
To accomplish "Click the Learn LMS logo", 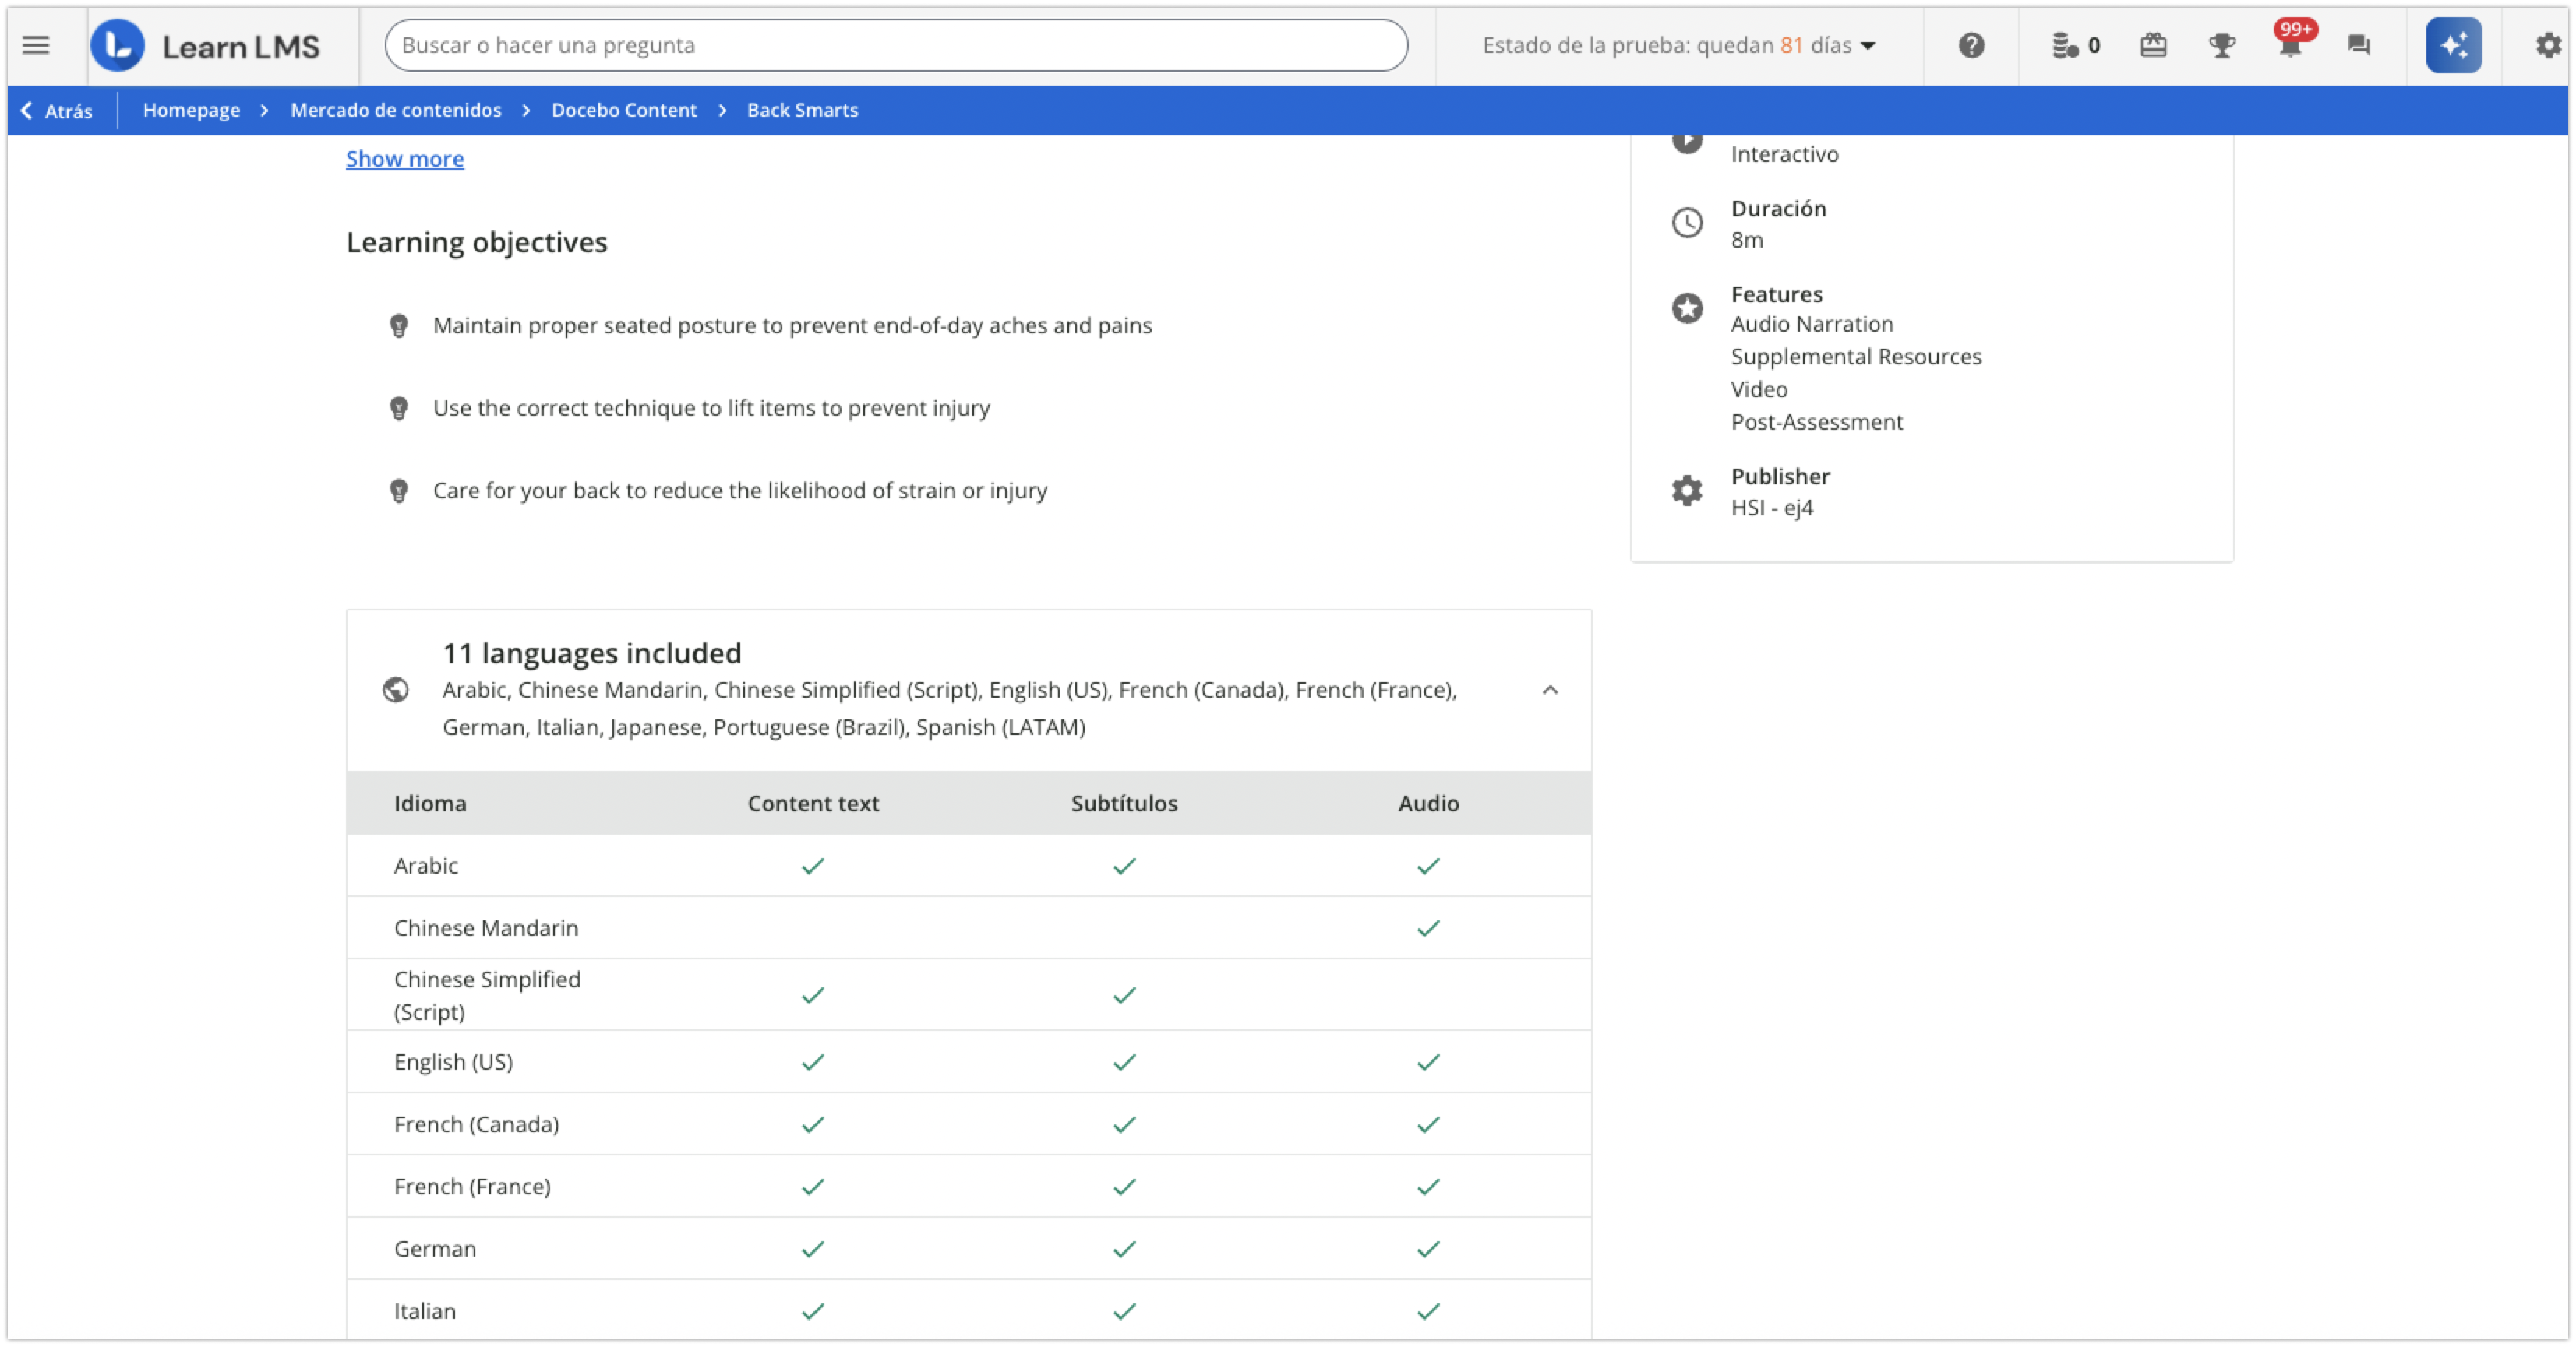I will click(206, 45).
